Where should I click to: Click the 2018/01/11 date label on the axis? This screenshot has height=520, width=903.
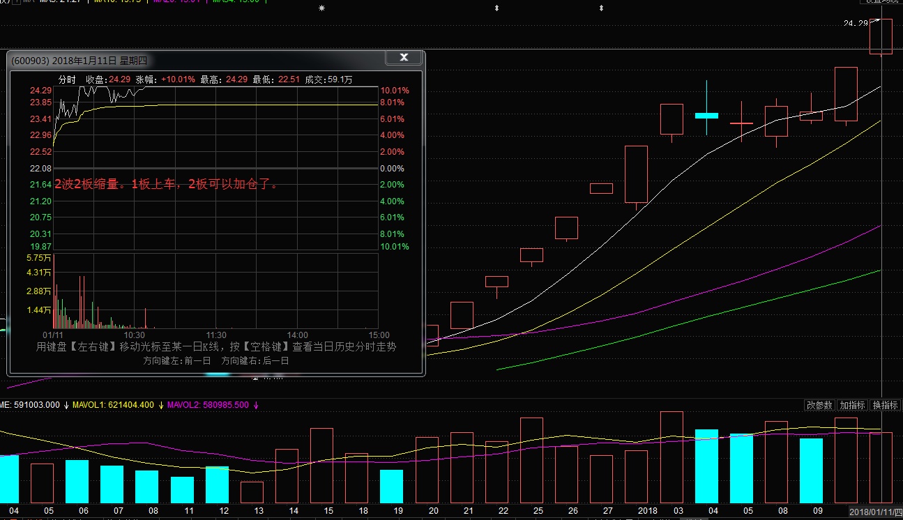point(876,512)
